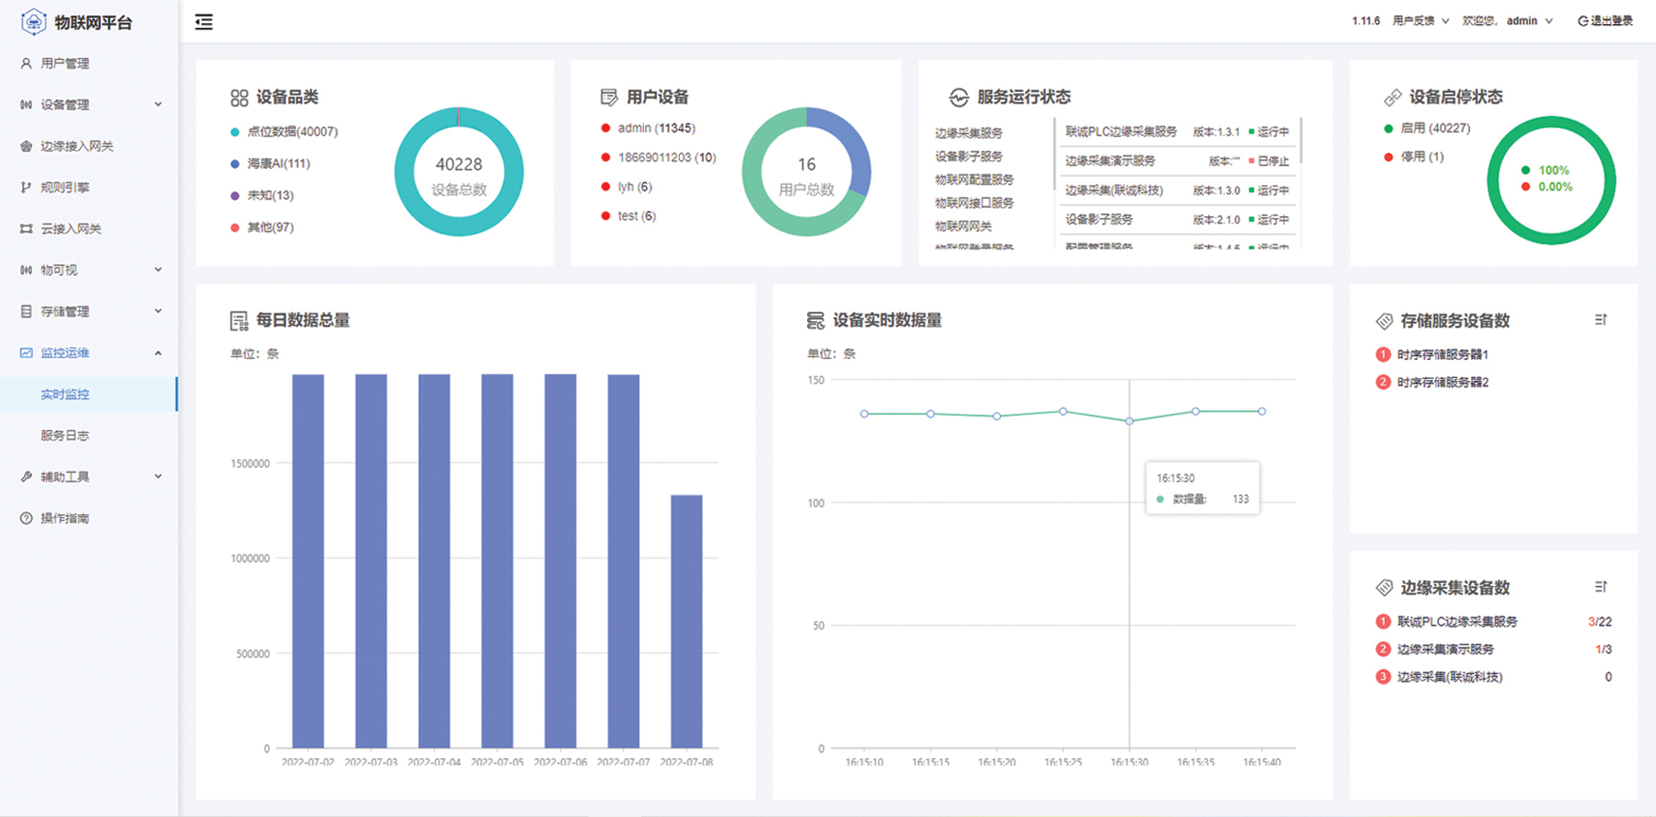
Task: Click the 用户管理 person icon in sidebar
Action: [x=26, y=63]
